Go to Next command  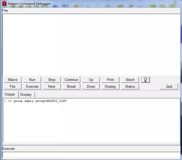click(x=52, y=87)
